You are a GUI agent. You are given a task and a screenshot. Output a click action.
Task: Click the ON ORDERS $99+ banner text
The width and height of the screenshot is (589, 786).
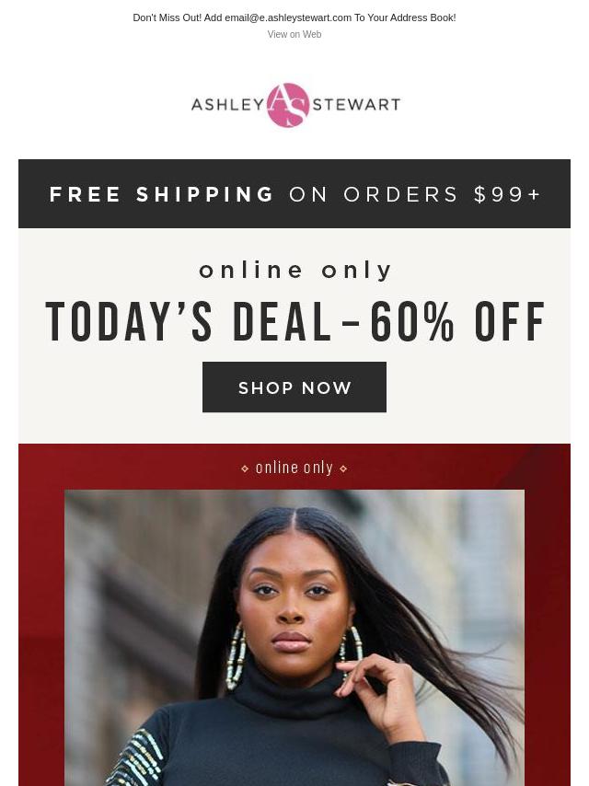pyautogui.click(x=415, y=194)
